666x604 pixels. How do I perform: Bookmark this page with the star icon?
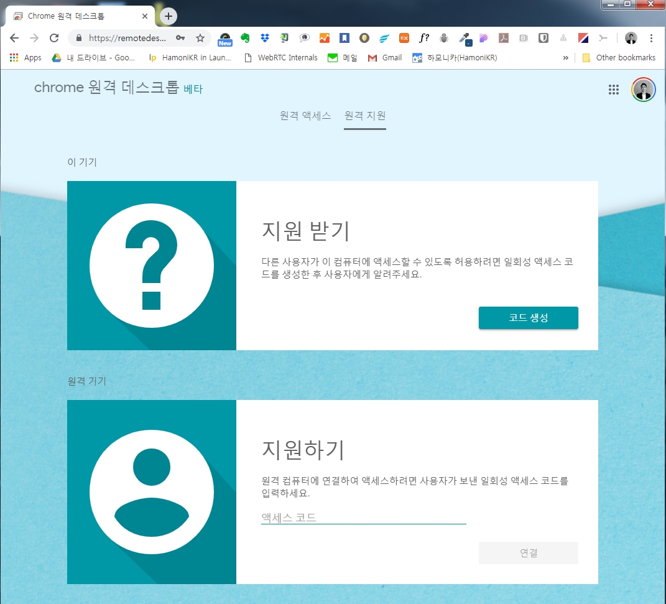tap(200, 38)
